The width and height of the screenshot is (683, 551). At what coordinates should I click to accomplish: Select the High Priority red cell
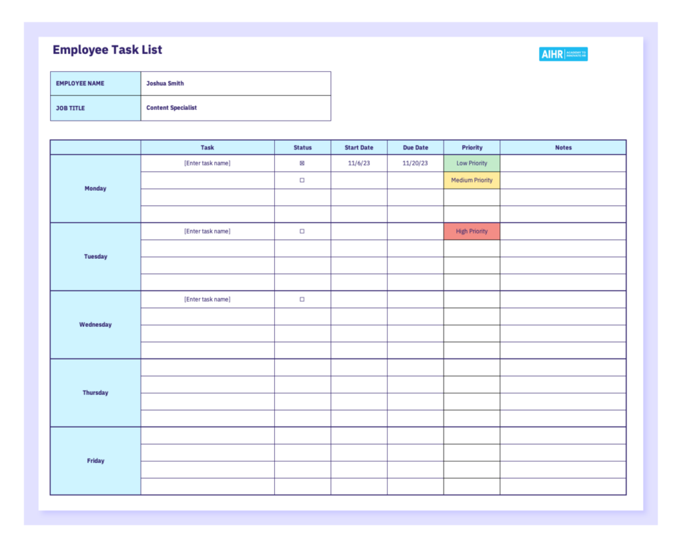click(472, 231)
